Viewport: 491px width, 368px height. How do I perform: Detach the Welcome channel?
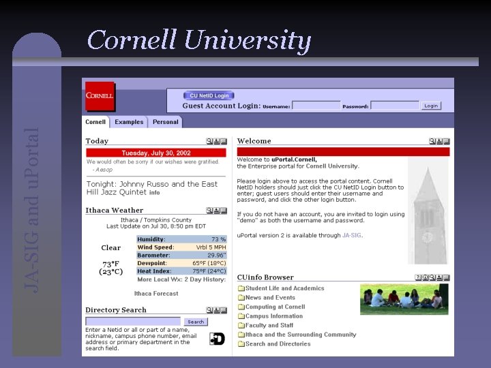click(x=447, y=142)
